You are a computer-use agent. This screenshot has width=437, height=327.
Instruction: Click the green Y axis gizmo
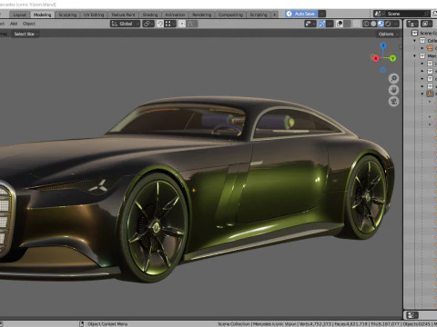click(x=392, y=58)
